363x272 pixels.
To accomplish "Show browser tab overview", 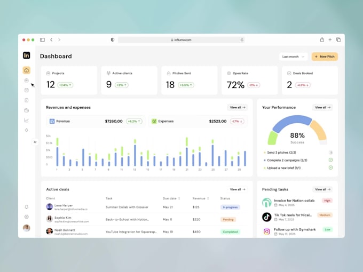I will (338, 40).
